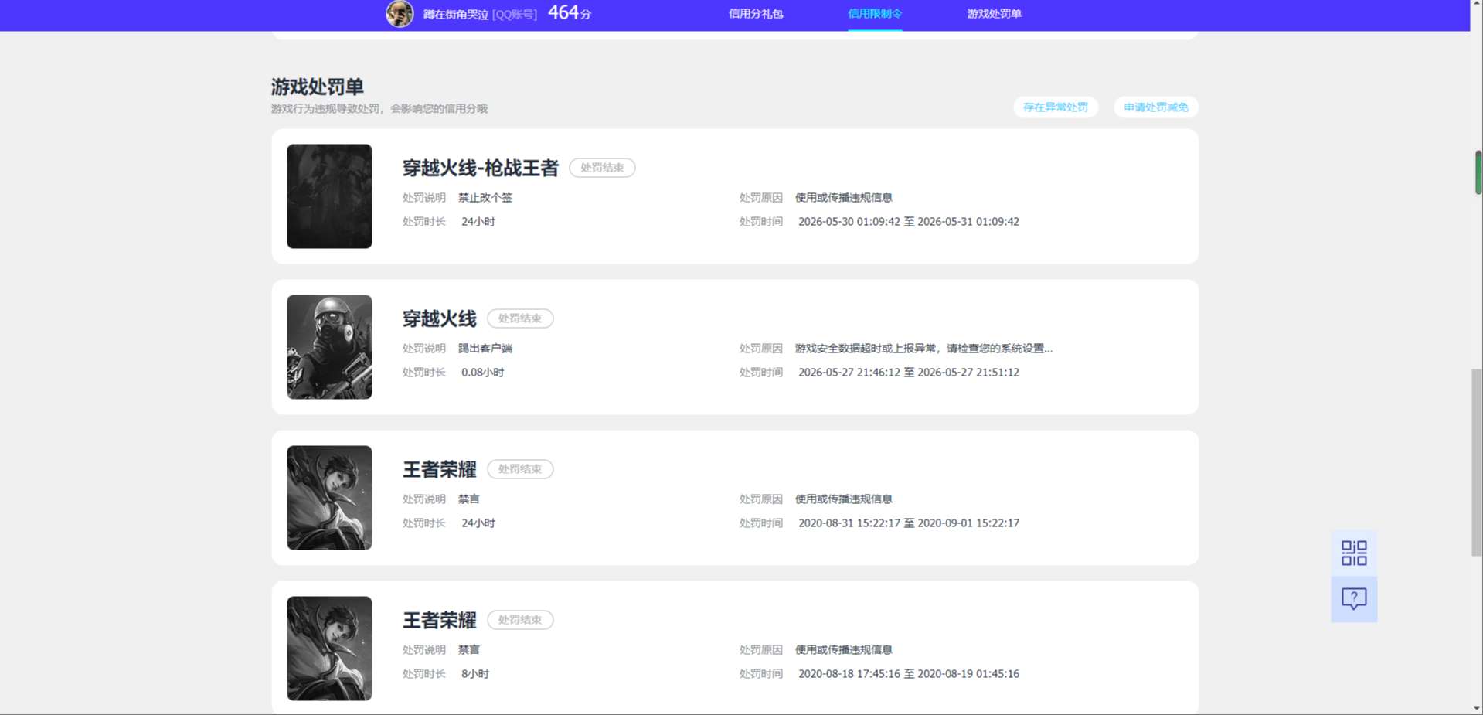Viewport: 1483px width, 715px height.
Task: Click punishment description 踢出客户端
Action: point(485,349)
